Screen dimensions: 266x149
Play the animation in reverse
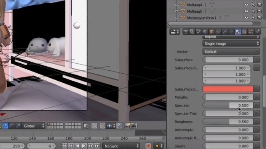77,146
